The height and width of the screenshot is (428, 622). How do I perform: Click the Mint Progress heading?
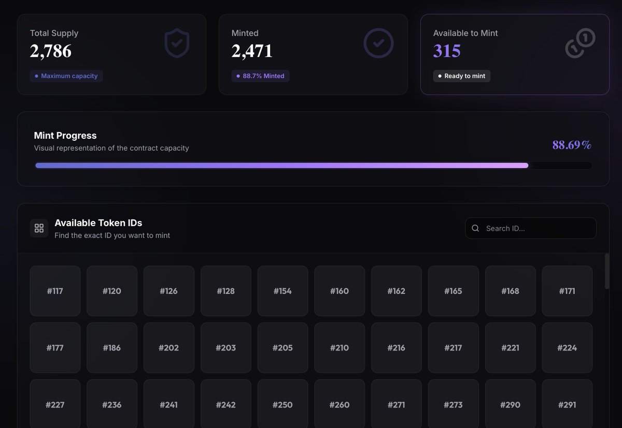pos(65,135)
